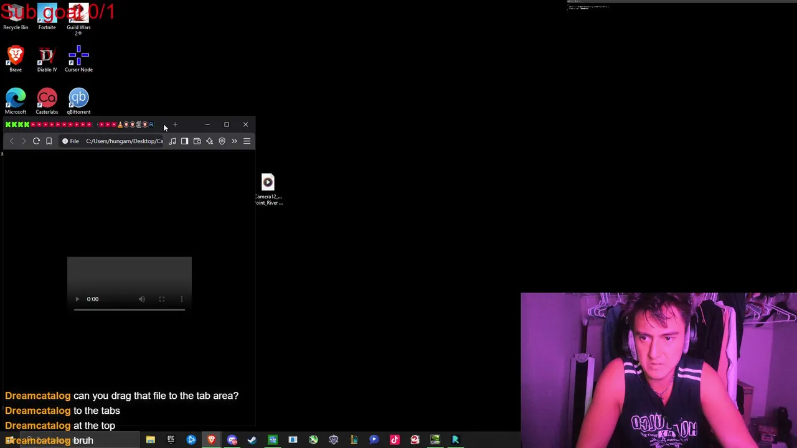Select the Camera12 video file on desktop

[x=268, y=189]
